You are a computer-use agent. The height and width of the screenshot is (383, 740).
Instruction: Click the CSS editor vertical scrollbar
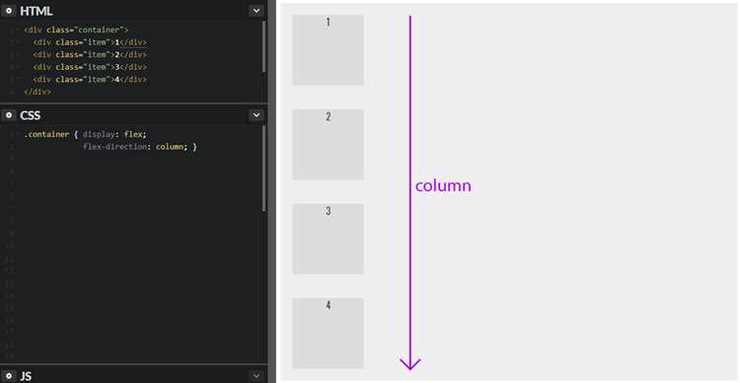tap(263, 168)
